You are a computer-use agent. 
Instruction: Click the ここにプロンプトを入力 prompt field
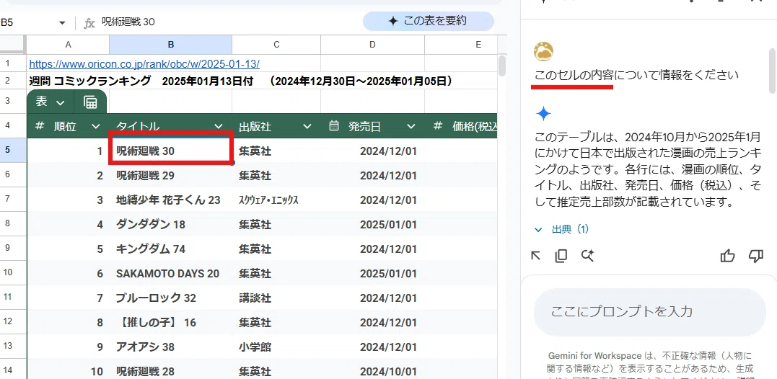[x=649, y=312]
